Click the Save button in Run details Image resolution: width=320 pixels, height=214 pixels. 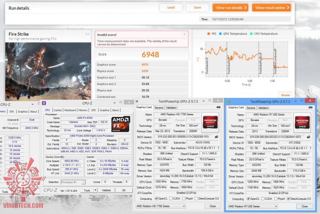[x=197, y=8]
